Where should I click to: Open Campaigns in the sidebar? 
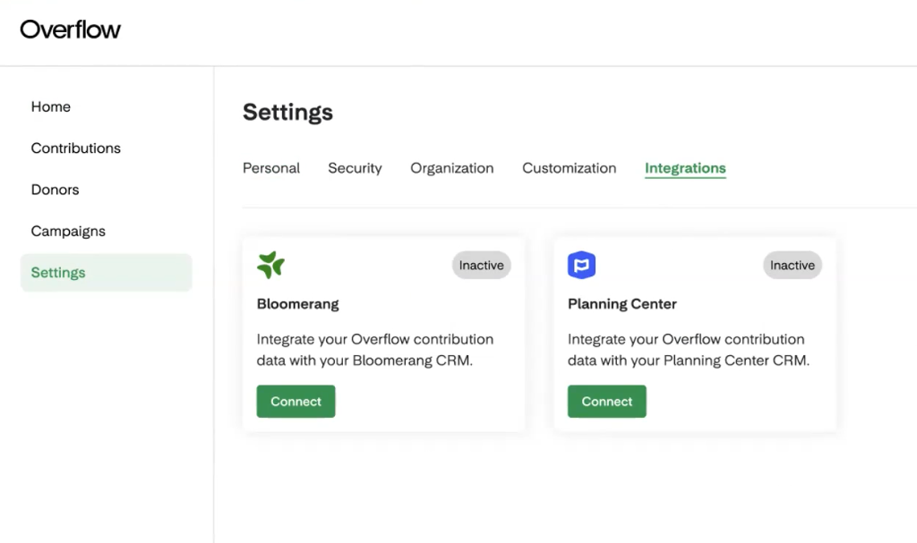tap(68, 232)
